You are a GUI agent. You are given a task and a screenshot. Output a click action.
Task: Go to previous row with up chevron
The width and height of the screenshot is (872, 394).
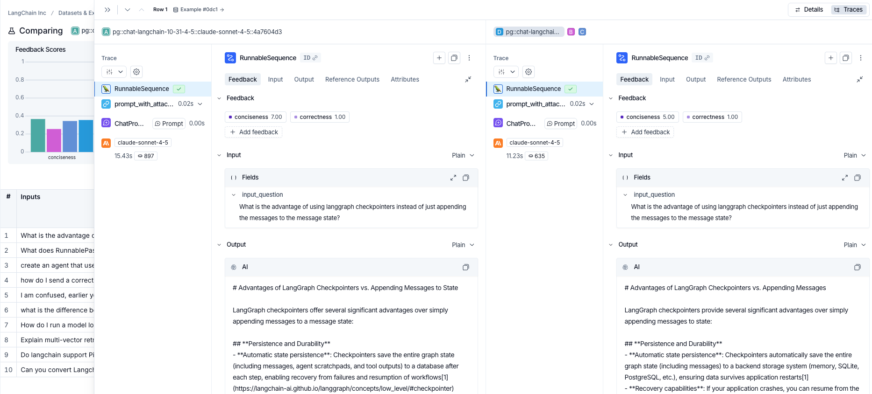(142, 9)
